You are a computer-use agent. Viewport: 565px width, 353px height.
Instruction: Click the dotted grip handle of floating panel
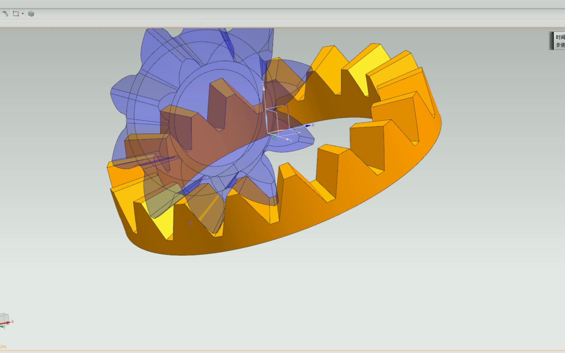tap(552, 41)
